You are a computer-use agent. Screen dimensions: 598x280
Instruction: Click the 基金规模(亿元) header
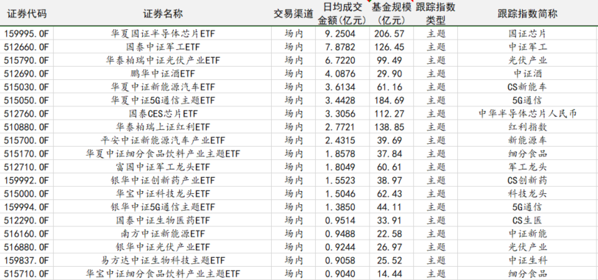[x=391, y=14]
